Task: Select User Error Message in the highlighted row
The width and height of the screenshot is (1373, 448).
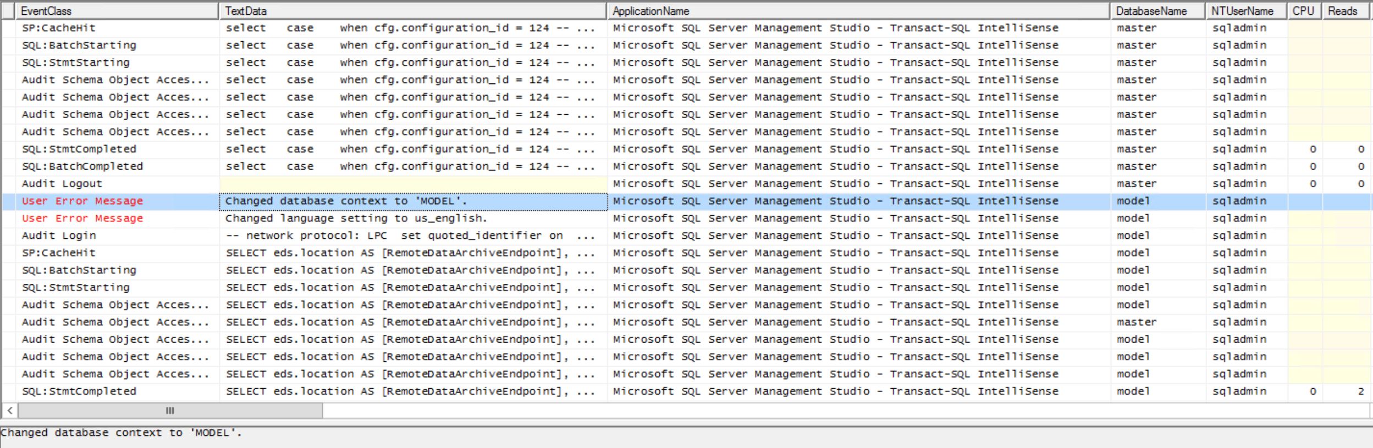Action: click(82, 201)
